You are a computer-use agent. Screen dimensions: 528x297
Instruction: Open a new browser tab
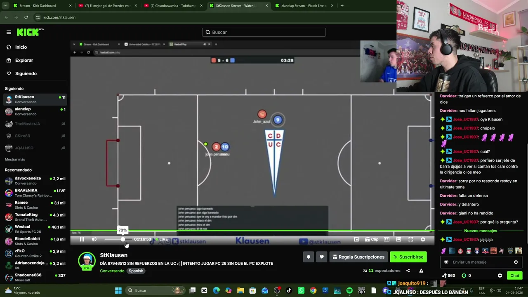(x=342, y=6)
